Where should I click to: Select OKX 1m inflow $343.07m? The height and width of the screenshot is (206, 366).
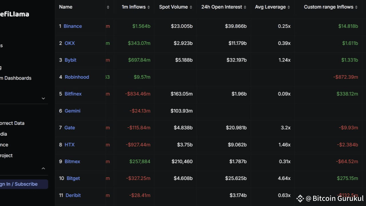tap(139, 43)
